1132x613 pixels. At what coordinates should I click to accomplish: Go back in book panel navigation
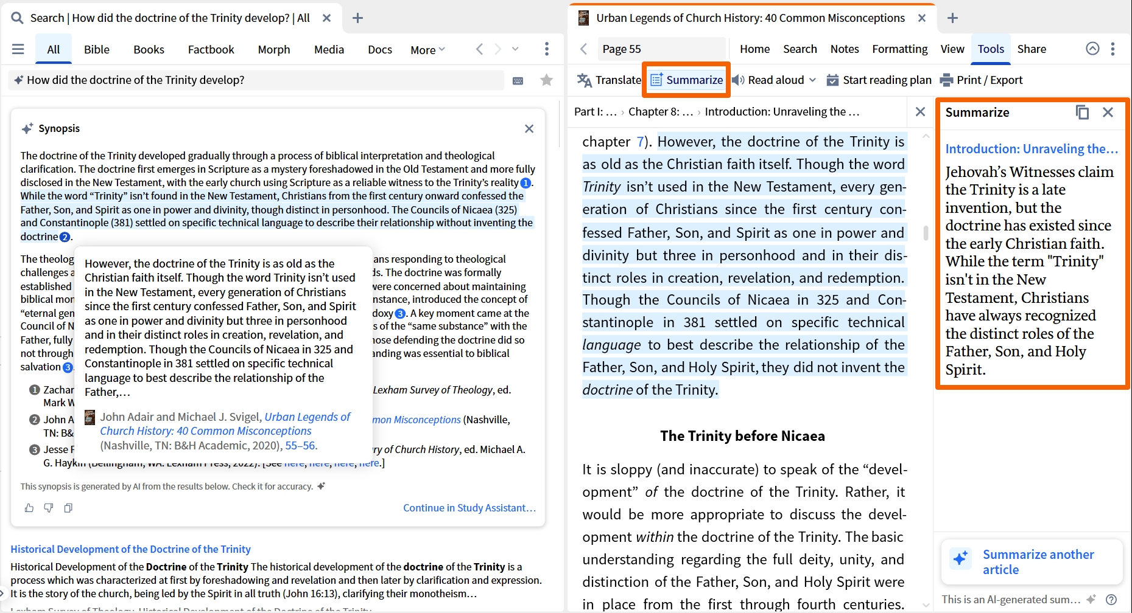point(583,49)
